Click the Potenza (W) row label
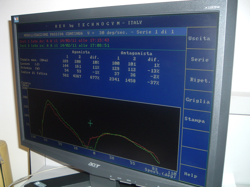This screenshot has width=250, height=187. [30, 68]
